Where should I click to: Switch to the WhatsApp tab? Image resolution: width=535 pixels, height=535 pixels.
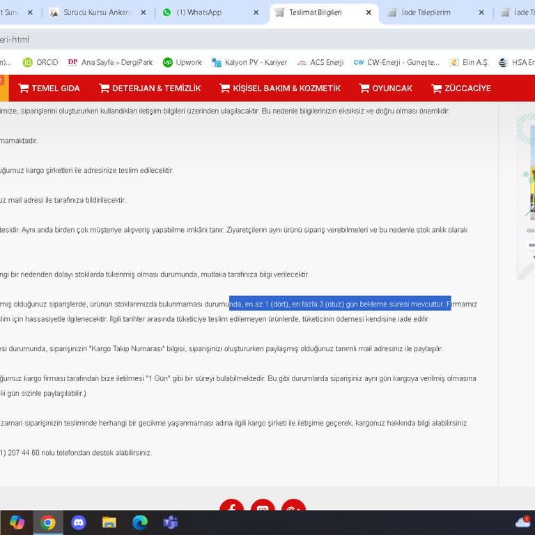210,13
